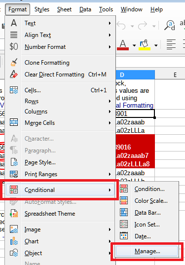Click the Align Text lines icon
This screenshot has width=185, height=265.
pyautogui.click(x=14, y=35)
